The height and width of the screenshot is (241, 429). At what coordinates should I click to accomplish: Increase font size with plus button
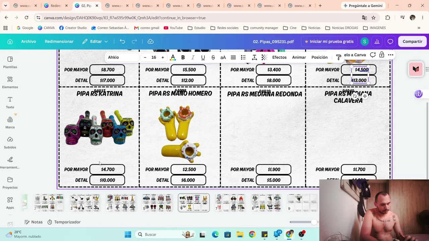pos(163,58)
